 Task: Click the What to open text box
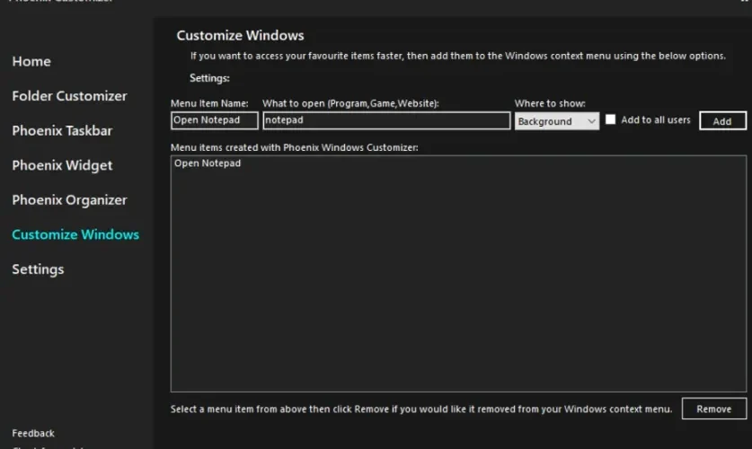(x=386, y=120)
